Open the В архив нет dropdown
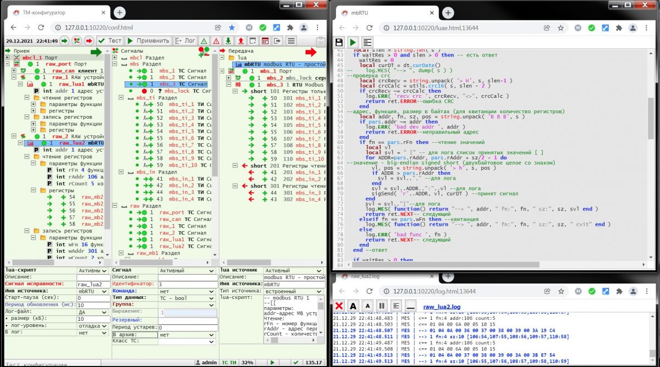Image resolution: width=660 pixels, height=367 pixels. point(187,334)
